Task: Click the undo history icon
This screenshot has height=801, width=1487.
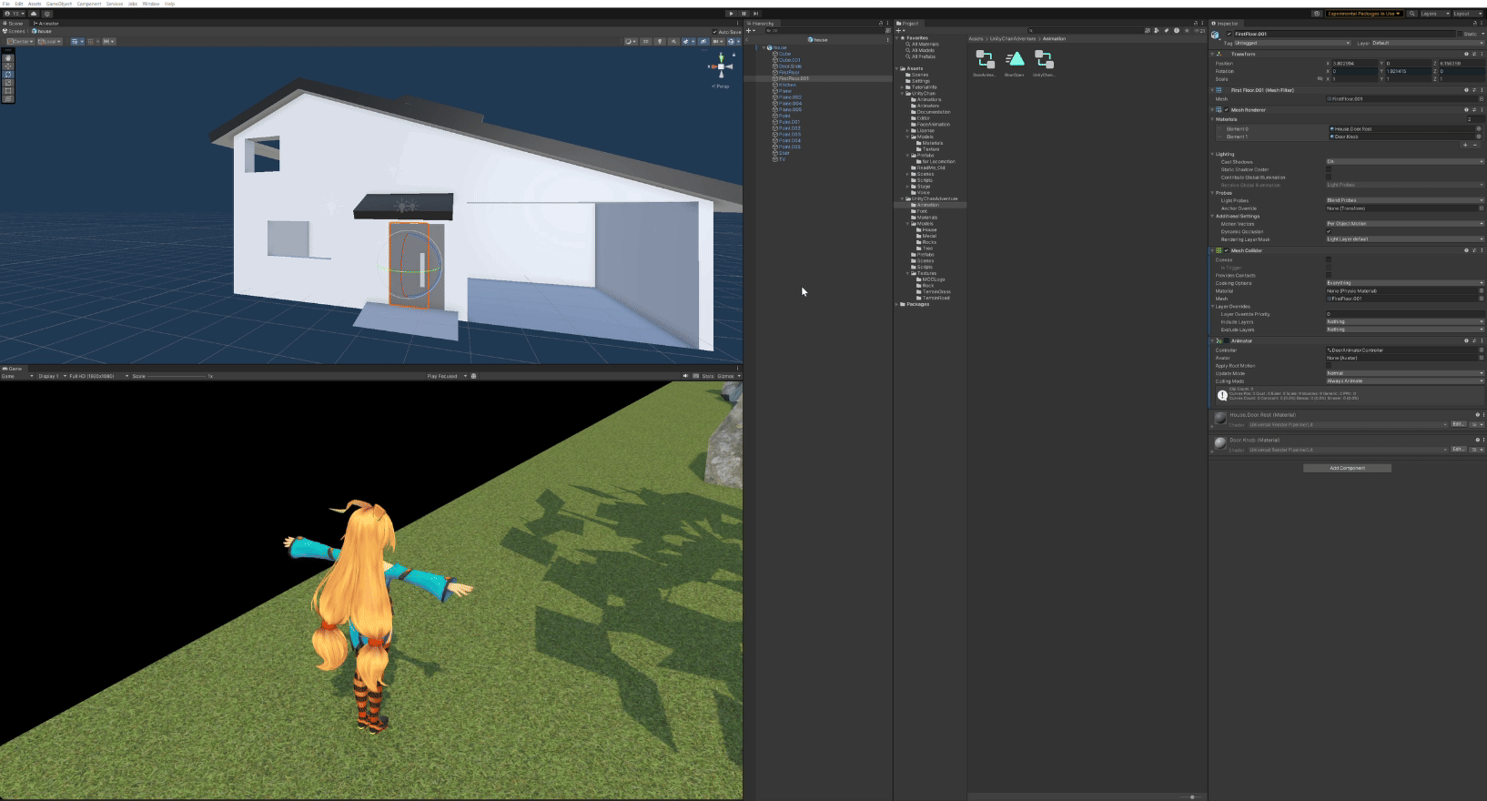Action: pyautogui.click(x=1317, y=14)
